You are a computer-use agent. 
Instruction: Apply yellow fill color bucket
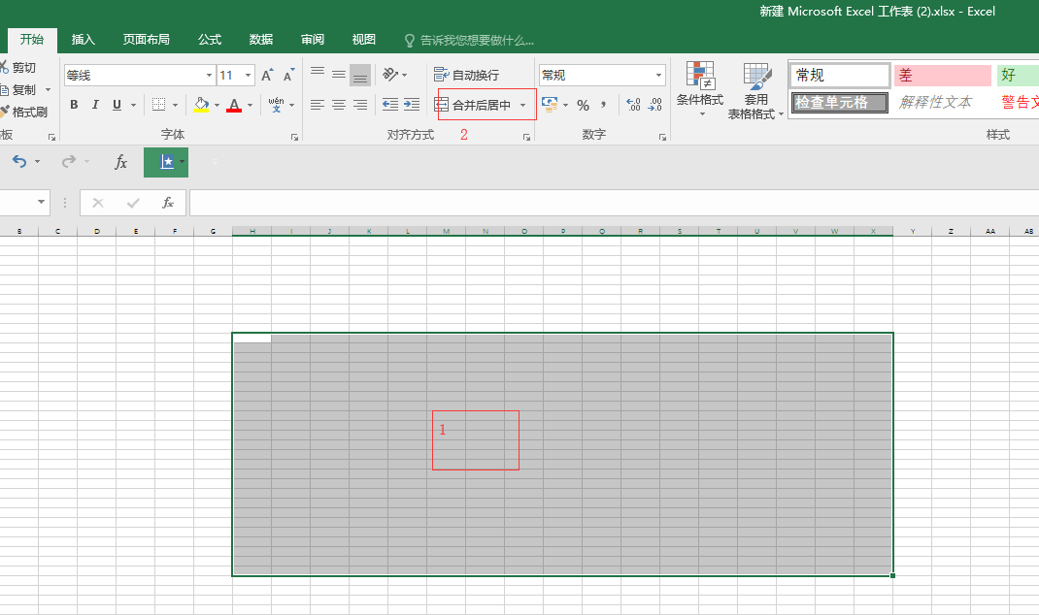[x=201, y=105]
